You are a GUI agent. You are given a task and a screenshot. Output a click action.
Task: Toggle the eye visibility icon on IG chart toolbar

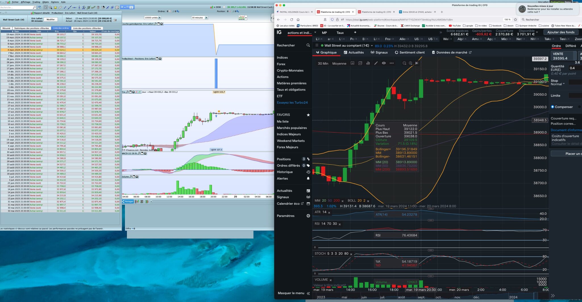click(x=384, y=63)
